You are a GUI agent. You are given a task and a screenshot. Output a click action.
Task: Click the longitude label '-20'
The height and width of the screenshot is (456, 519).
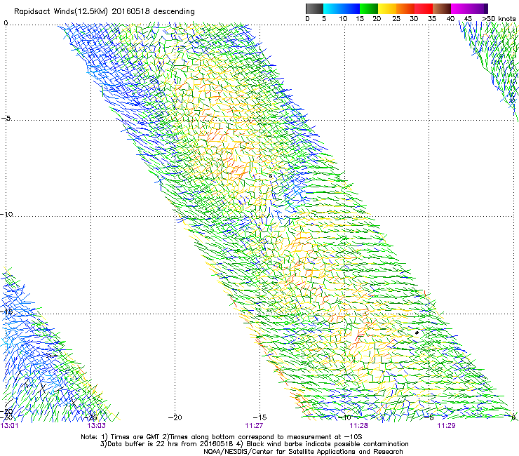pos(175,417)
